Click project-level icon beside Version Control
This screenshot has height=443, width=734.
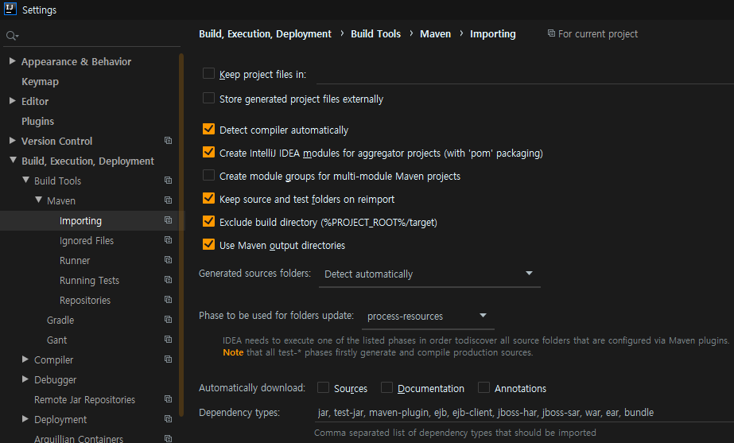pyautogui.click(x=168, y=141)
